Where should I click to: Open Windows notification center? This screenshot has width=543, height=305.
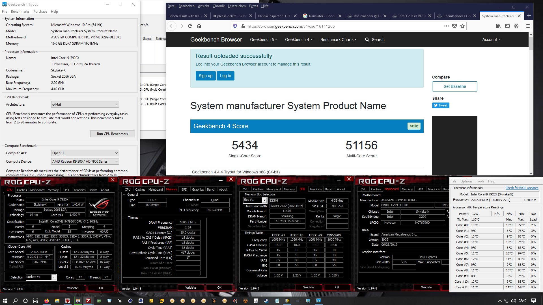pos(534,300)
